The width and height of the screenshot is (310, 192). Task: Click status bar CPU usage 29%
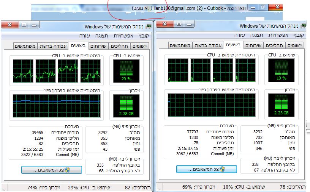89,188
